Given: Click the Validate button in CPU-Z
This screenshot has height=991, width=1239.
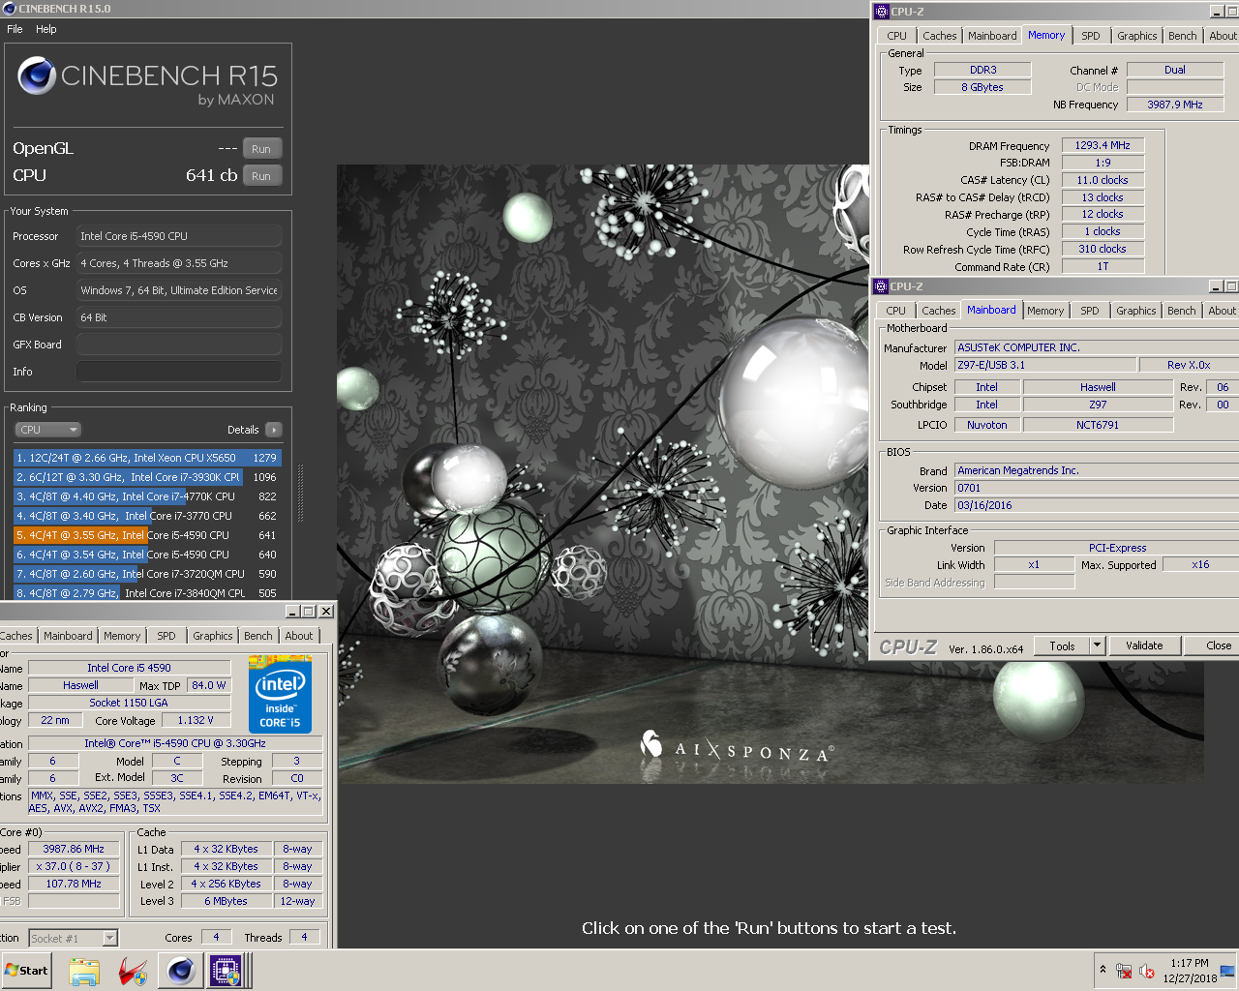Looking at the screenshot, I should [1144, 646].
